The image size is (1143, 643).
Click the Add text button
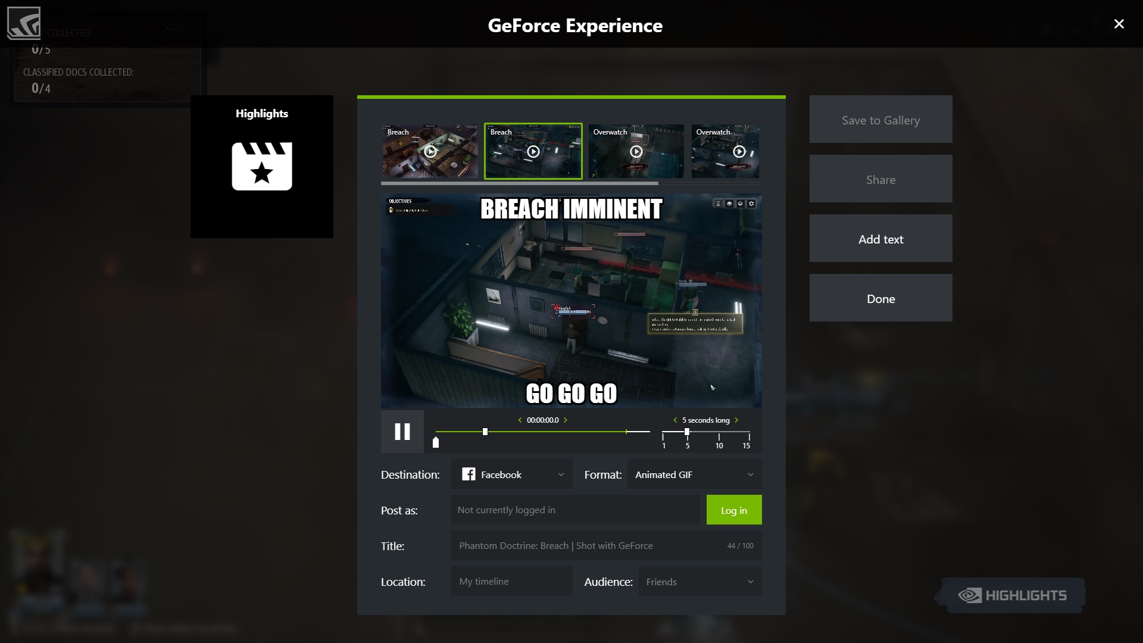[881, 239]
